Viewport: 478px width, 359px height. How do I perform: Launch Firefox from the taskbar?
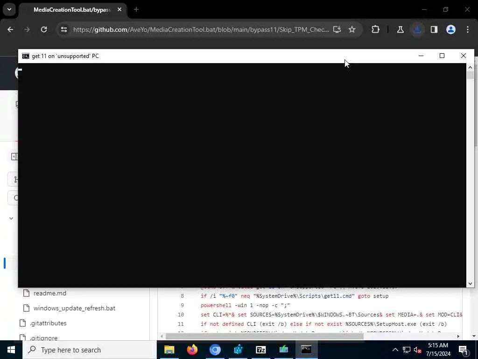(192, 350)
